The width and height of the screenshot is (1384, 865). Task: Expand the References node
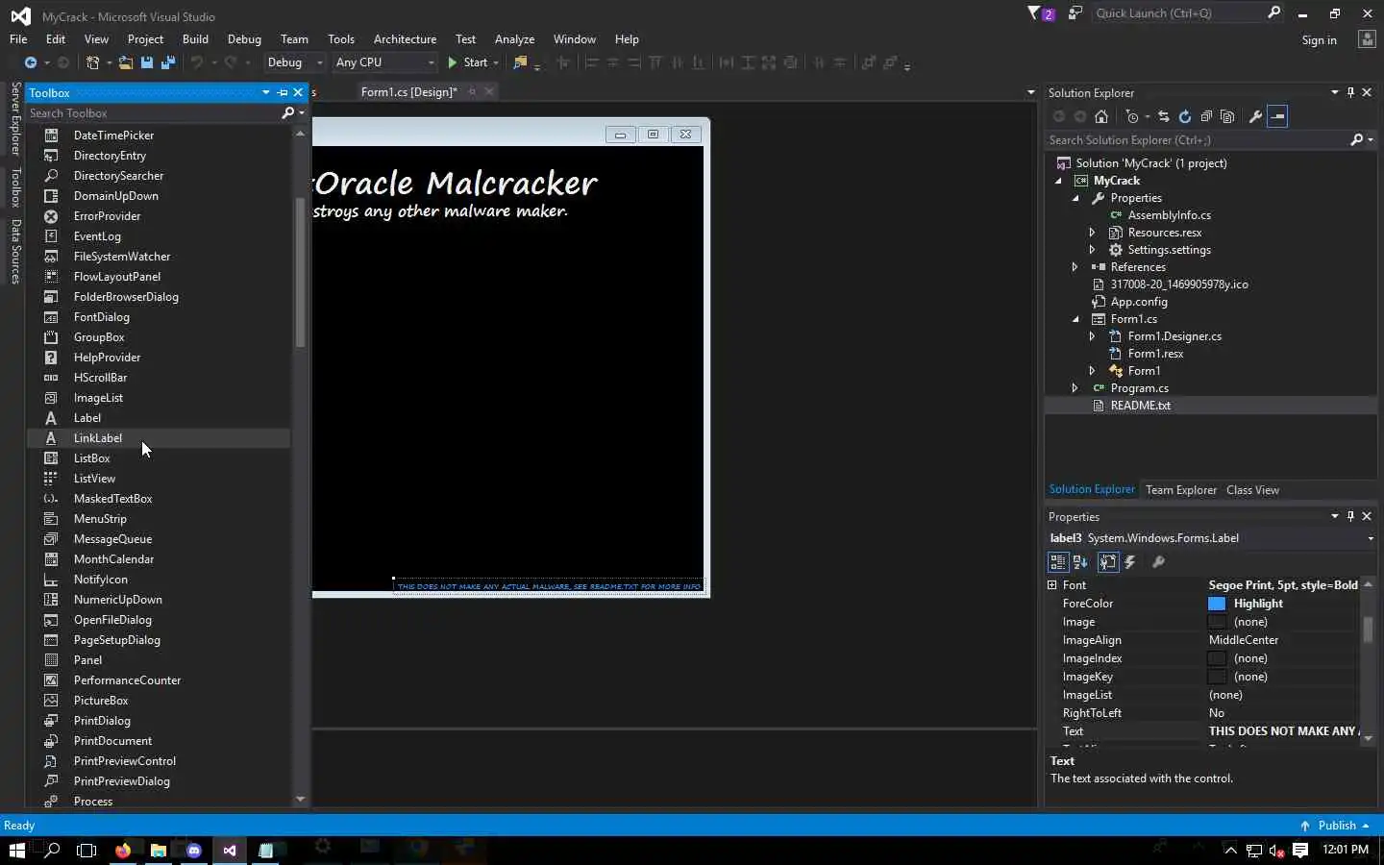[x=1075, y=267]
